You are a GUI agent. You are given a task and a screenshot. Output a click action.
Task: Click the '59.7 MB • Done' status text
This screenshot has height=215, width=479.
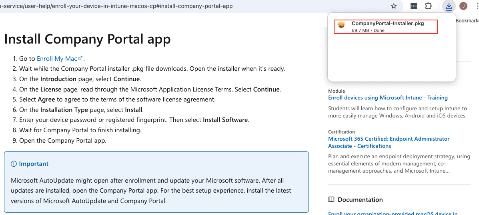368,30
